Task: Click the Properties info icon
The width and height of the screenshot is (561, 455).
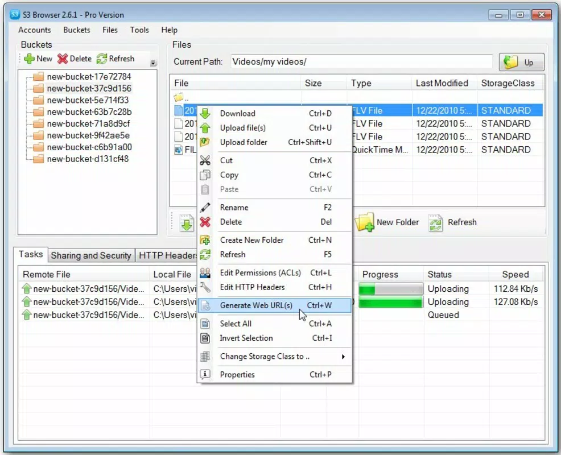Action: coord(205,374)
